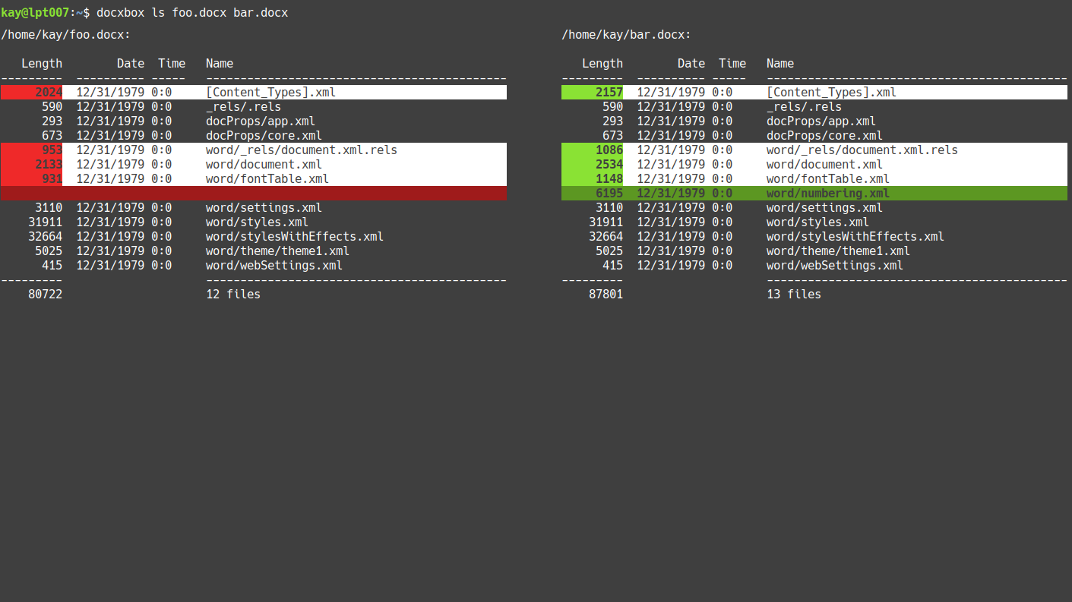Click 'word/stylesWithEffects.xml' in the foo.docx listing
Image resolution: width=1072 pixels, height=602 pixels.
[295, 237]
